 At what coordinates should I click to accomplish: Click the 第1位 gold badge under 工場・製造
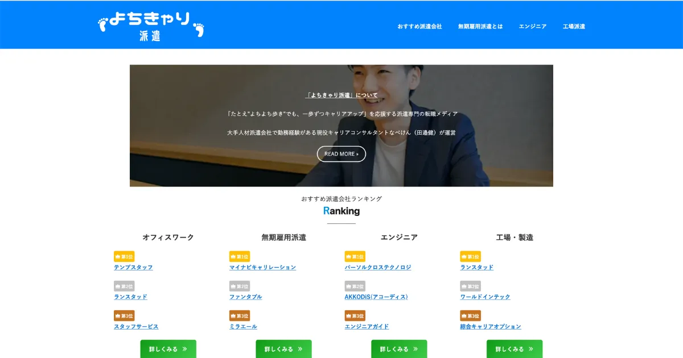pyautogui.click(x=471, y=256)
